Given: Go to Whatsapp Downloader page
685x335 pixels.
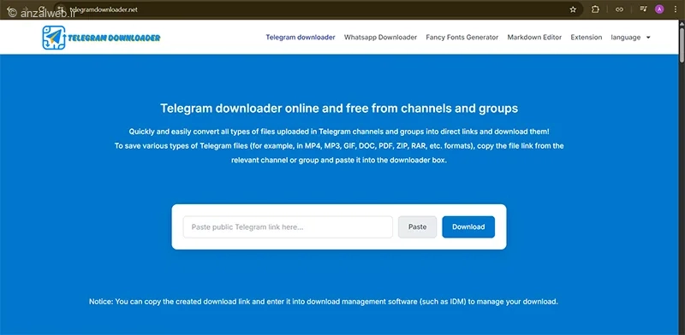Looking at the screenshot, I should coord(380,38).
